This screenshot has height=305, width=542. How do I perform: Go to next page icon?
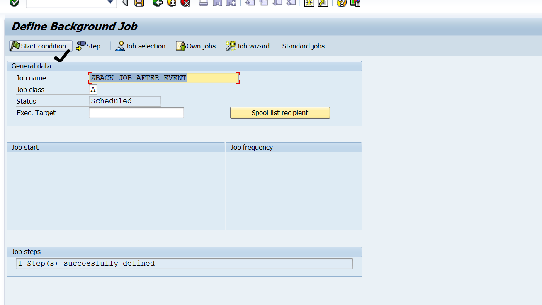click(277, 2)
